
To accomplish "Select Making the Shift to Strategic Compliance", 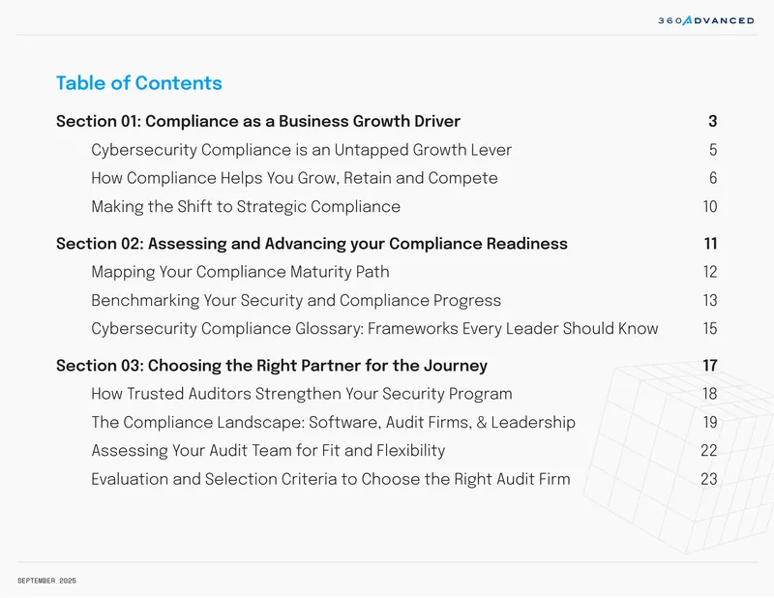I will tap(246, 206).
